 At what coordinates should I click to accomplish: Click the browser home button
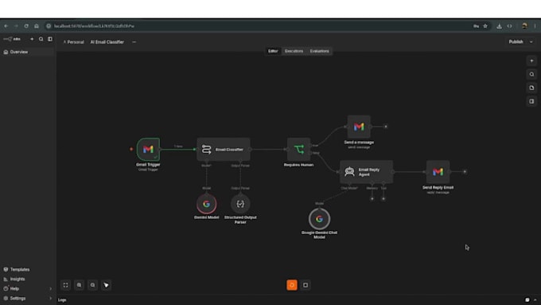coord(37,26)
